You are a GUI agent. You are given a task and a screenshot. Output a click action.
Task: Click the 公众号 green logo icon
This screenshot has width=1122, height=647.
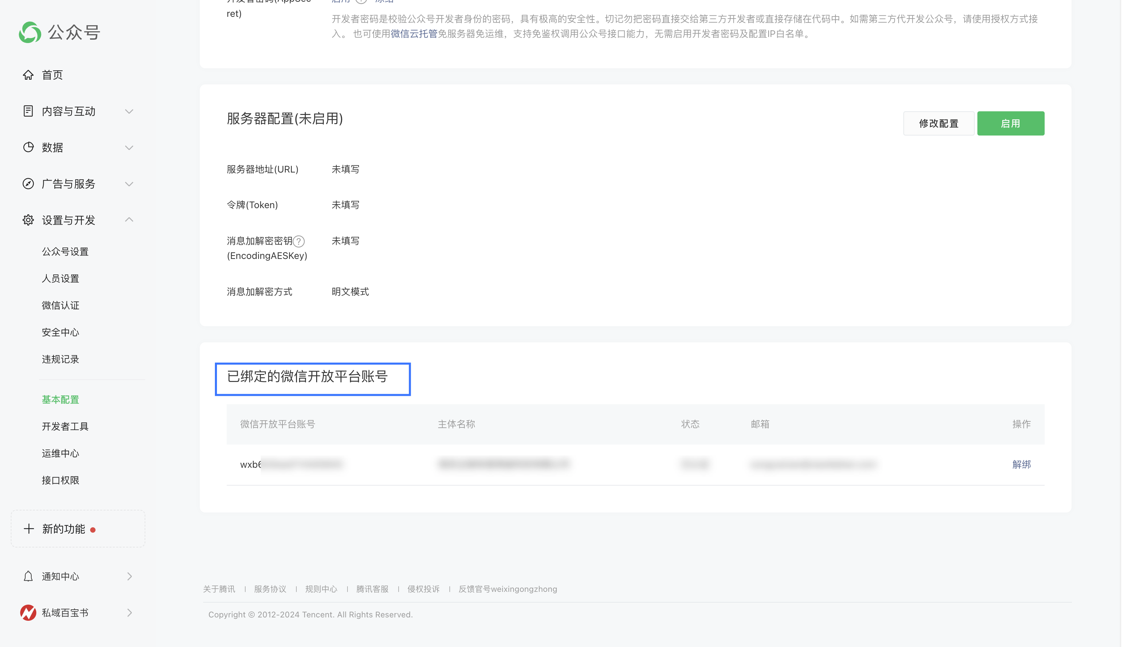coord(30,32)
